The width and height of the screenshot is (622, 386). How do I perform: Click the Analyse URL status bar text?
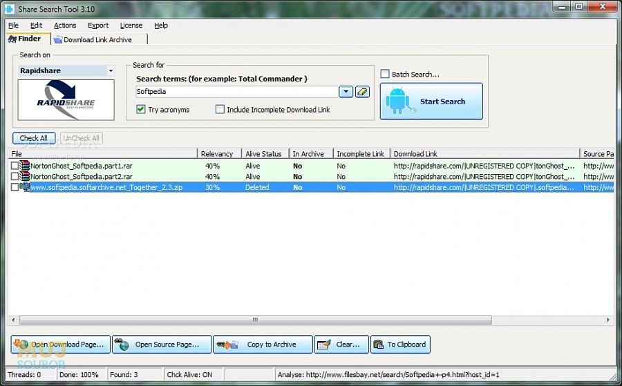(388, 374)
